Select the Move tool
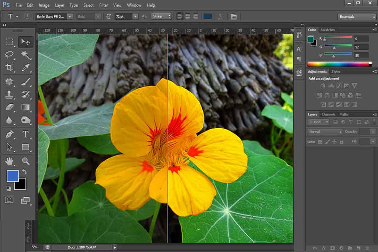The height and width of the screenshot is (252, 378). [25, 42]
